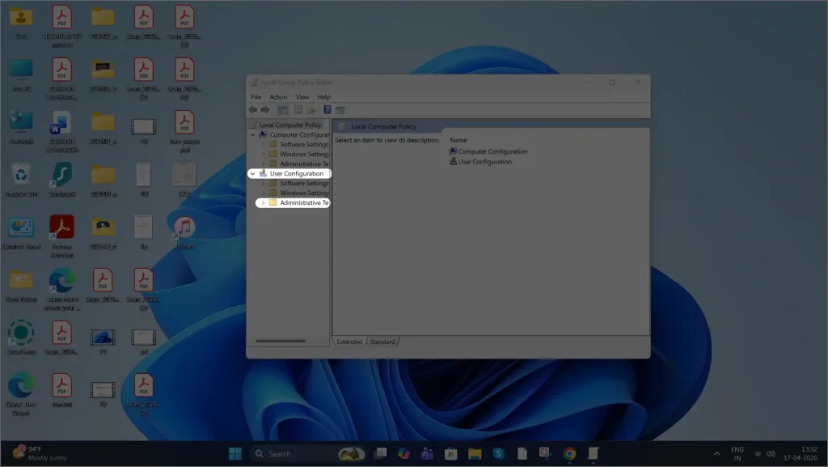Open the Wi-Fi network tray icon
The height and width of the screenshot is (467, 828).
[x=758, y=454]
